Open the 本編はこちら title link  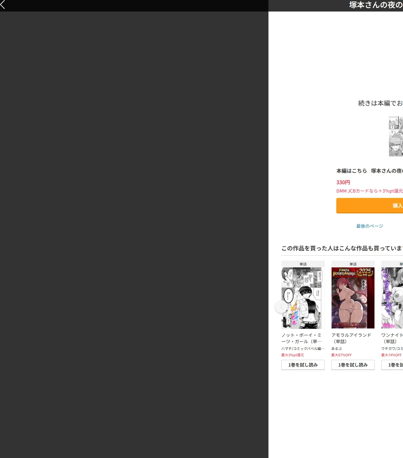pyautogui.click(x=370, y=171)
